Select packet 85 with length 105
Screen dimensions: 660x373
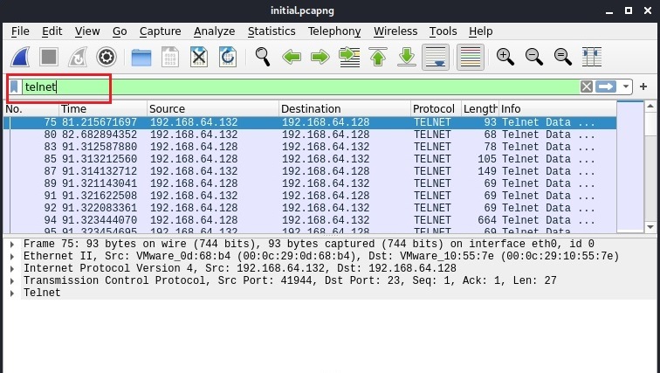point(310,159)
